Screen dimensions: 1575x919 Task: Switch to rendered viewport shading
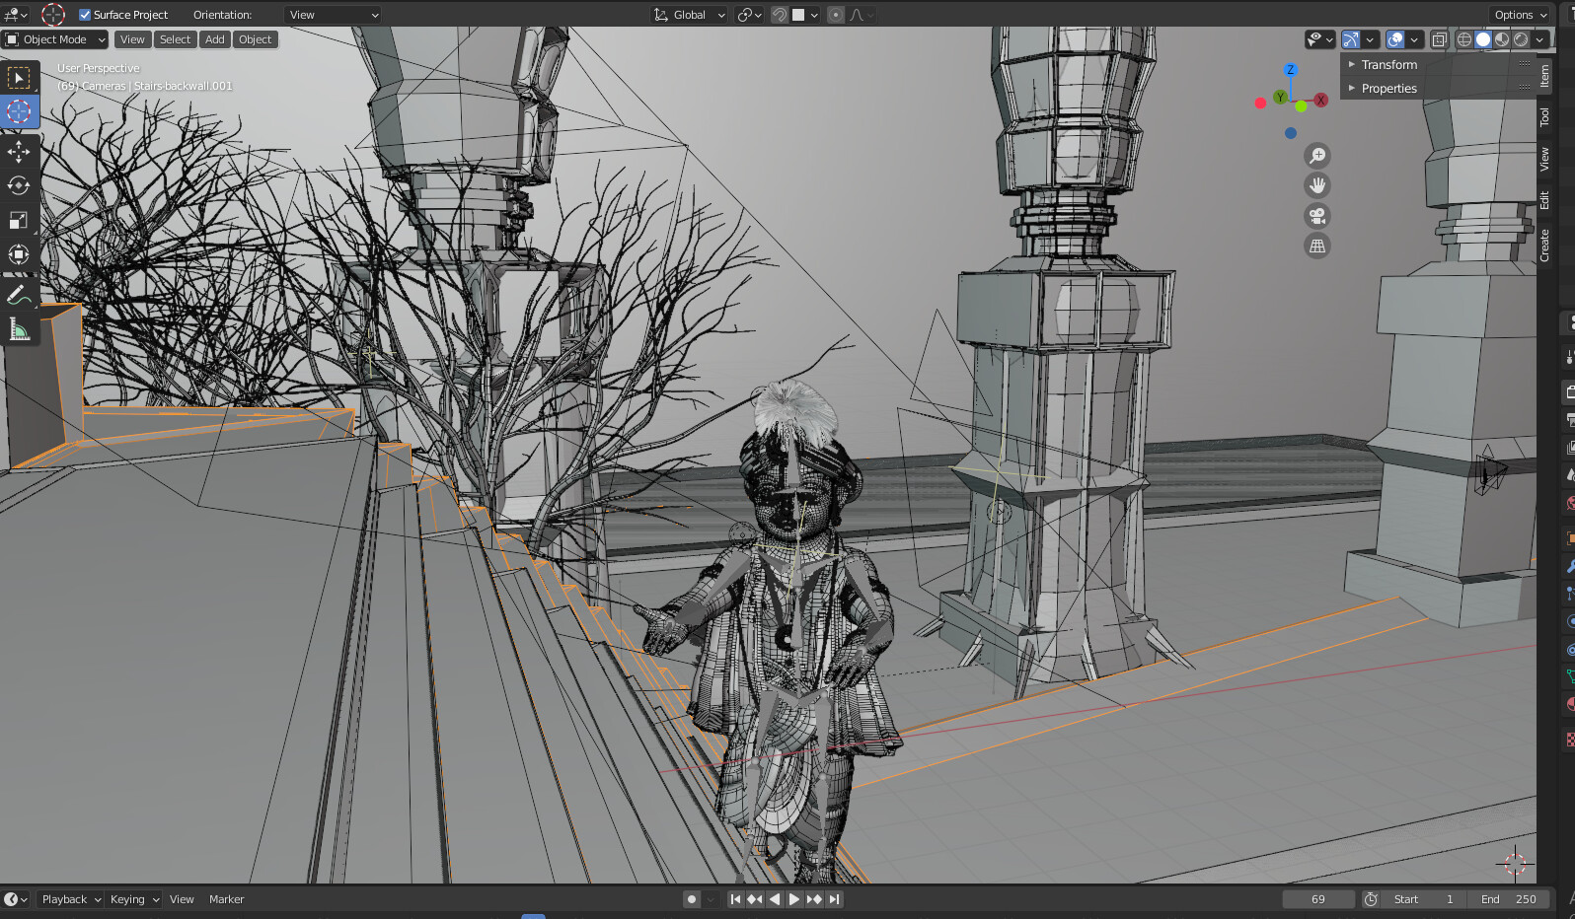coord(1521,39)
